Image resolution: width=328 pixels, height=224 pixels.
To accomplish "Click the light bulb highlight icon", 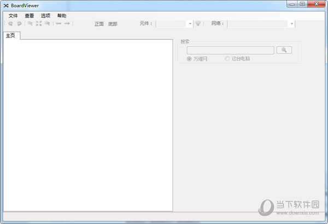I will pos(198,23).
